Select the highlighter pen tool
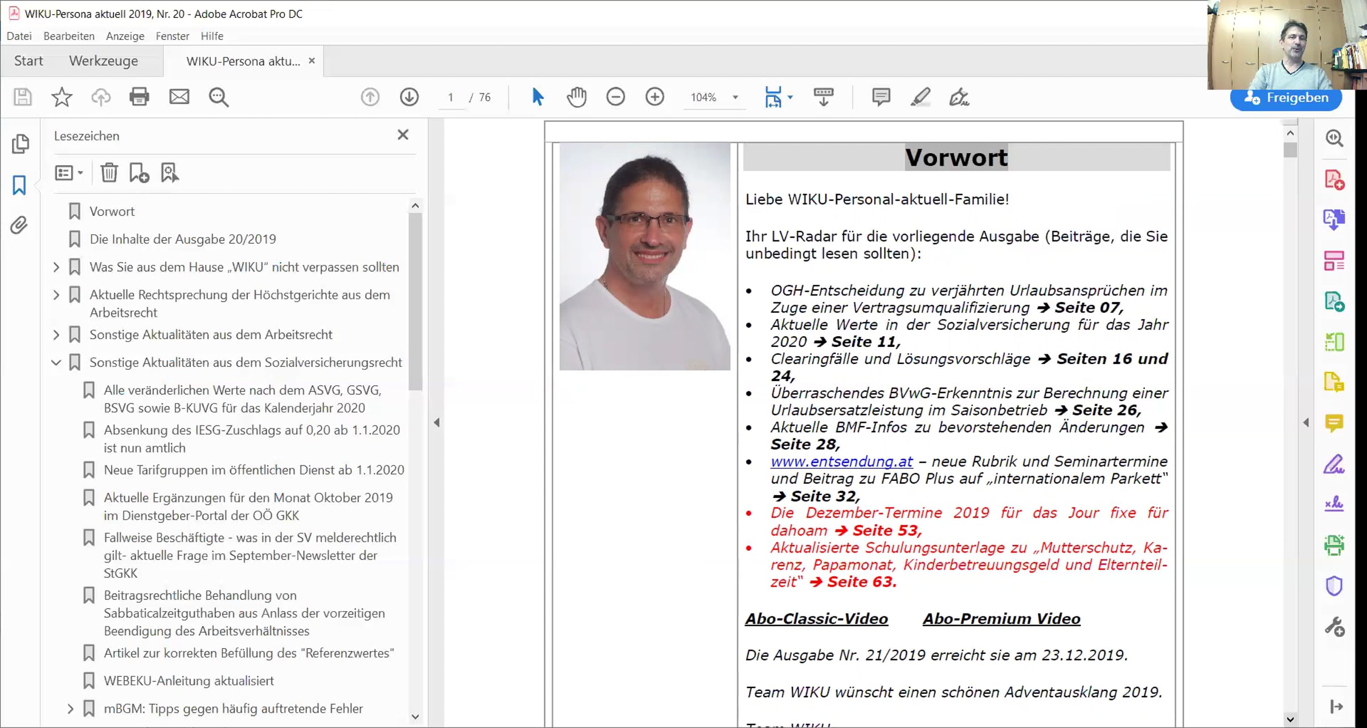This screenshot has height=728, width=1367. (x=920, y=97)
